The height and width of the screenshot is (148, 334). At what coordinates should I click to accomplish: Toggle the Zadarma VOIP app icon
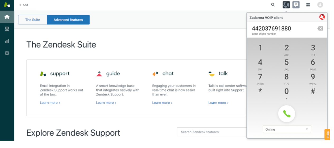coord(286,5)
